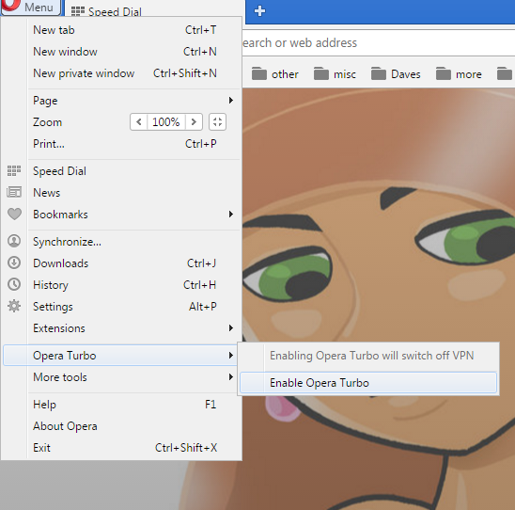Open a new tab with plus button
This screenshot has width=515, height=510.
pos(259,11)
